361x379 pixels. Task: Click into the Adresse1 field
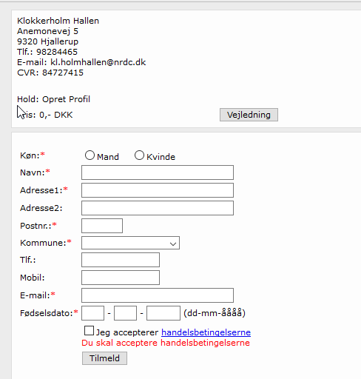[x=158, y=190]
